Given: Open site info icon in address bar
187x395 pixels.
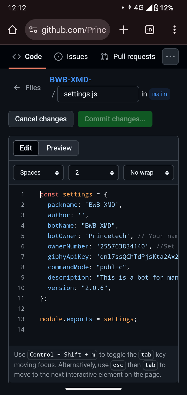Looking at the screenshot, I should (x=33, y=30).
